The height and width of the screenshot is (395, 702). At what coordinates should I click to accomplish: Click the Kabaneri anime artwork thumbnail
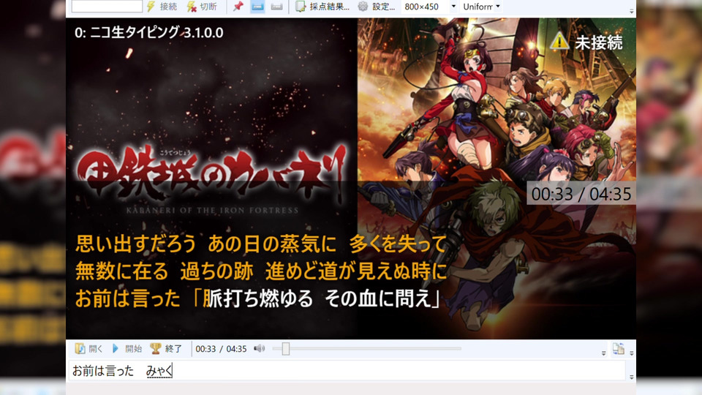click(x=497, y=178)
